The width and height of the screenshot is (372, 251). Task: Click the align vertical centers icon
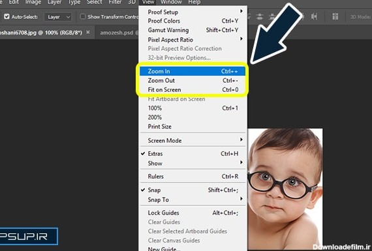(260, 16)
